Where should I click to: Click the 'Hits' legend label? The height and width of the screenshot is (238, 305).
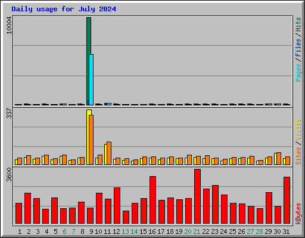pyautogui.click(x=298, y=24)
